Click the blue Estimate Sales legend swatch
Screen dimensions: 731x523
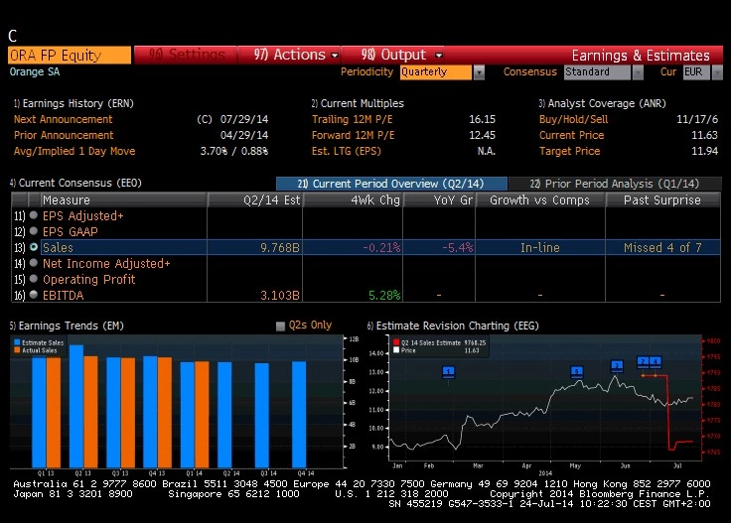(17, 342)
